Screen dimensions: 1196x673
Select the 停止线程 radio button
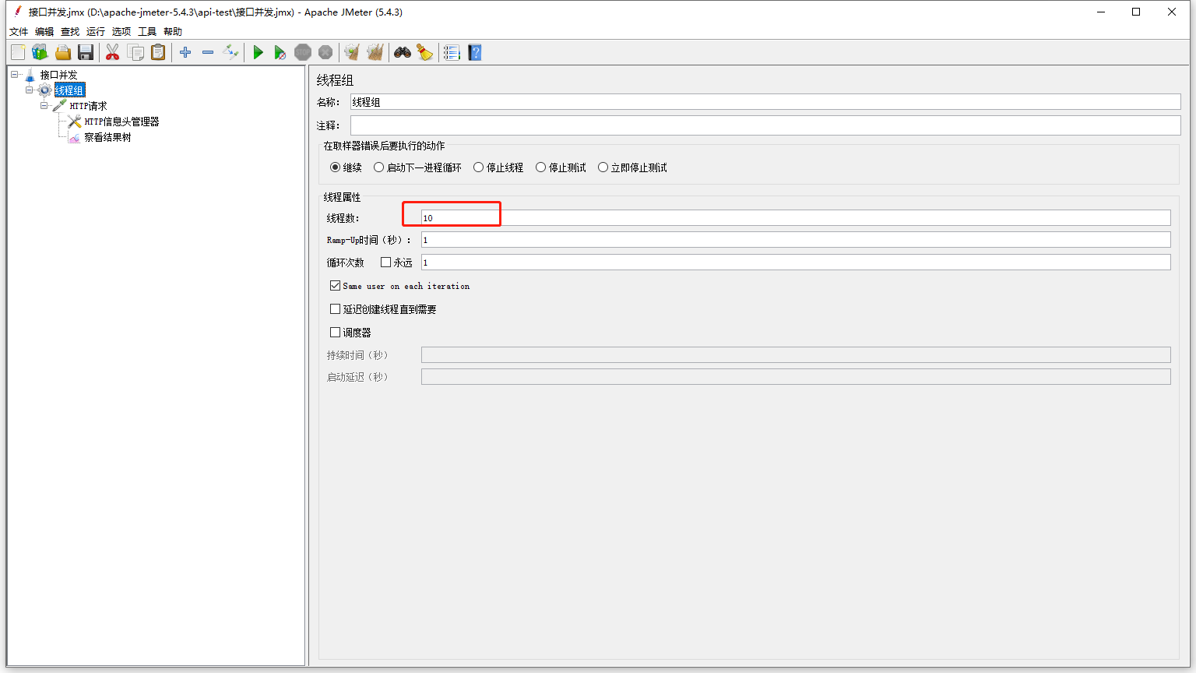tap(479, 167)
